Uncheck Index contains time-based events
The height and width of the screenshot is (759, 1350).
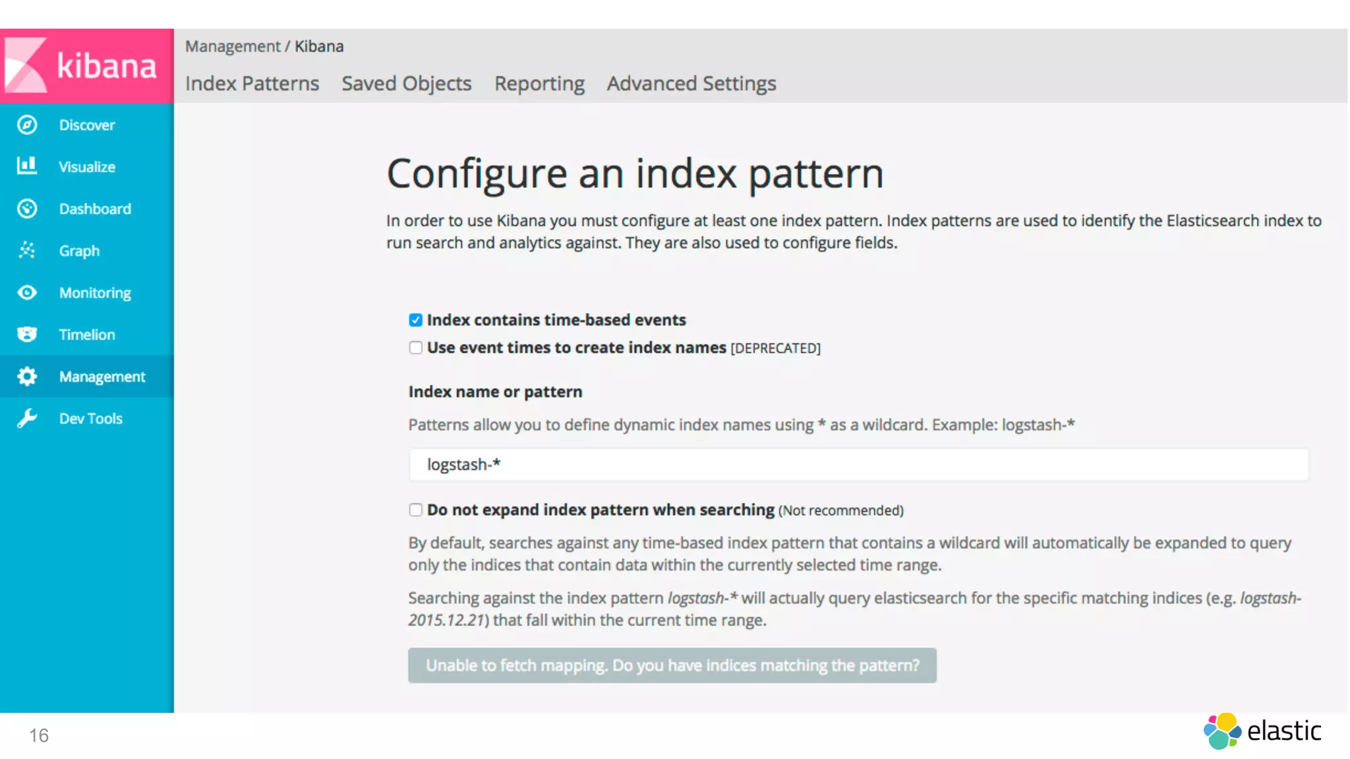coord(415,320)
